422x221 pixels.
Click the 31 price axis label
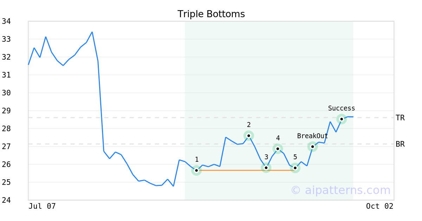pos(6,75)
